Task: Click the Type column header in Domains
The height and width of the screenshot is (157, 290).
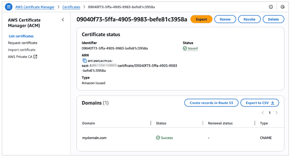Action: coord(264,123)
